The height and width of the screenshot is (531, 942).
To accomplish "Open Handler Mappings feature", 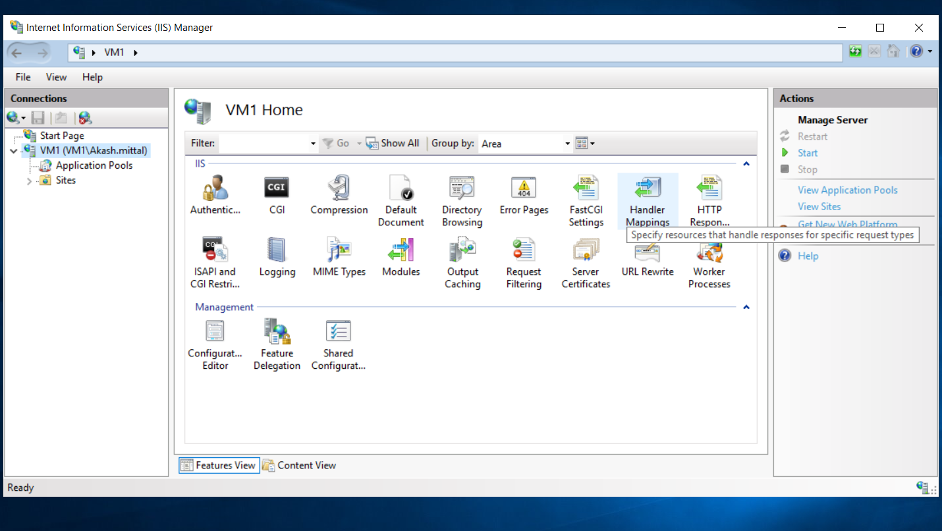I will [648, 201].
